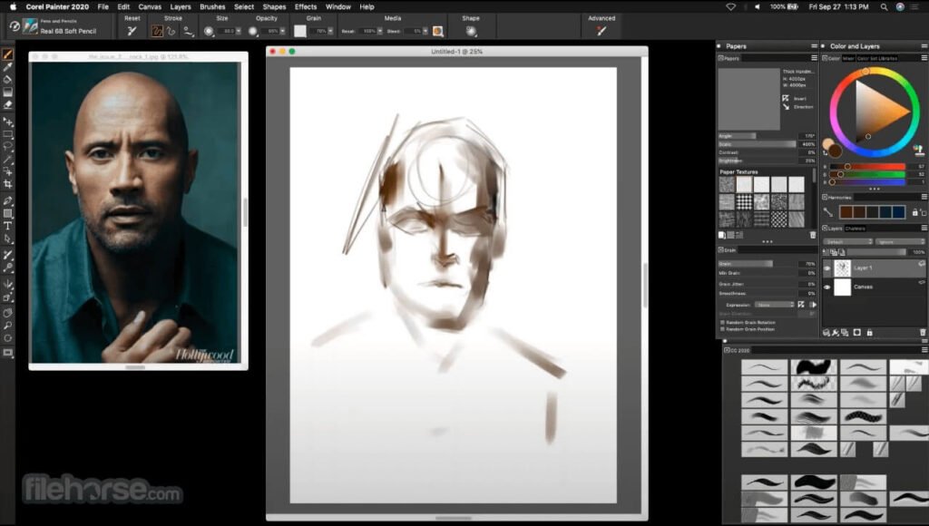Open the brush Size value dropdown
The image size is (929, 526).
(x=239, y=31)
